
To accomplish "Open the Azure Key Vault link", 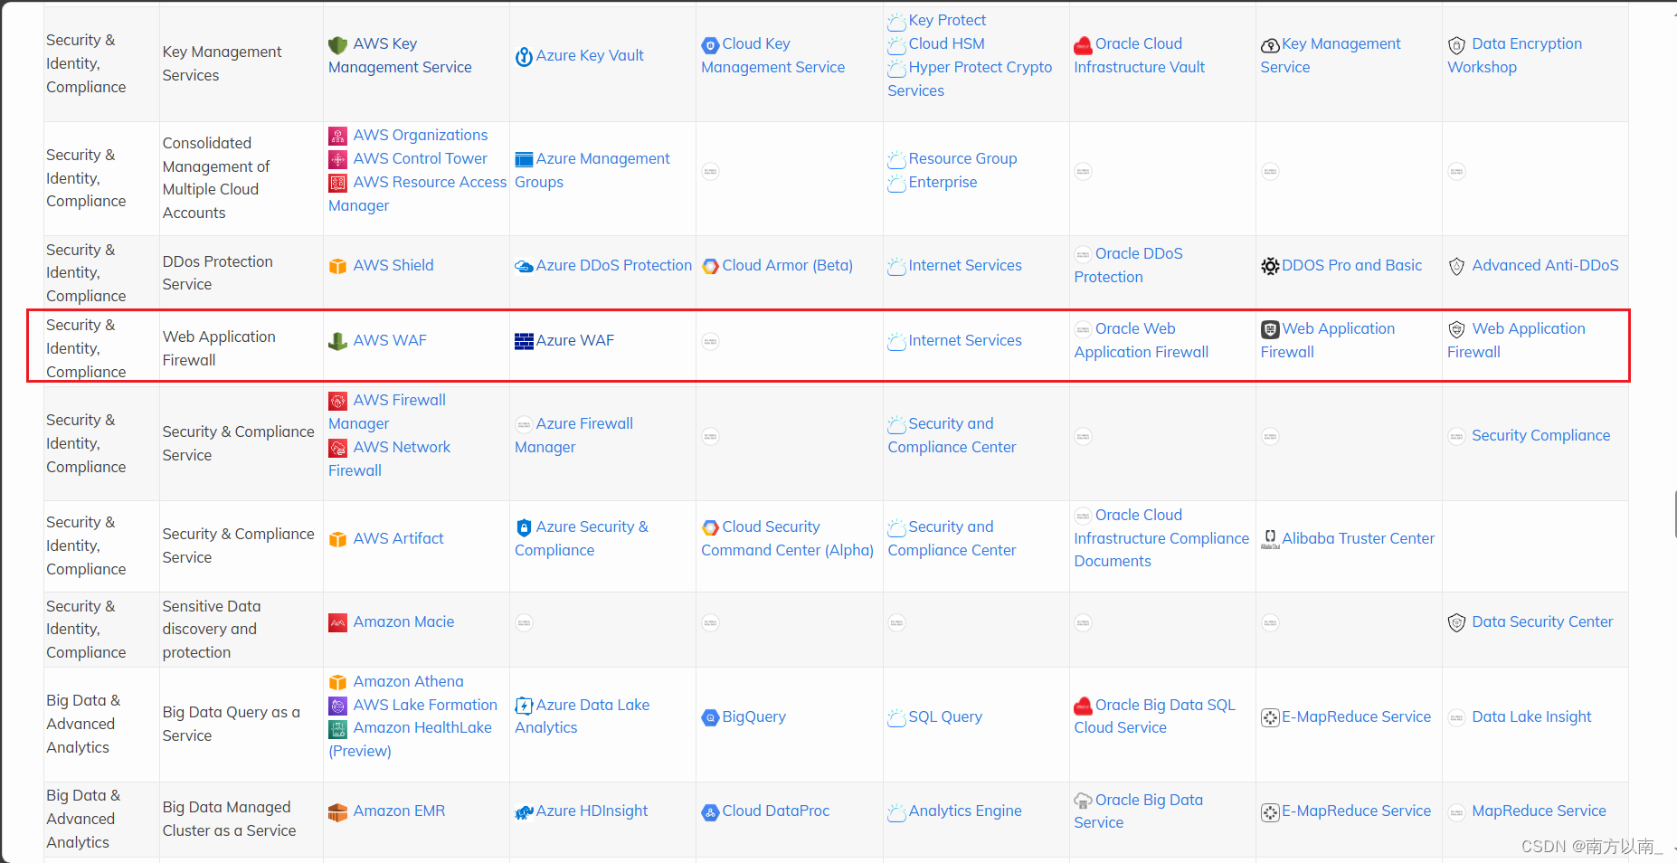I will coord(590,56).
